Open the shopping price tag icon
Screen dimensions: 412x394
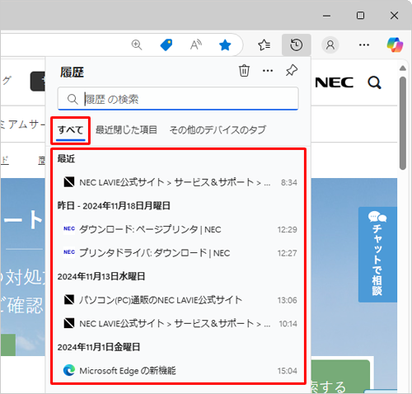(166, 45)
